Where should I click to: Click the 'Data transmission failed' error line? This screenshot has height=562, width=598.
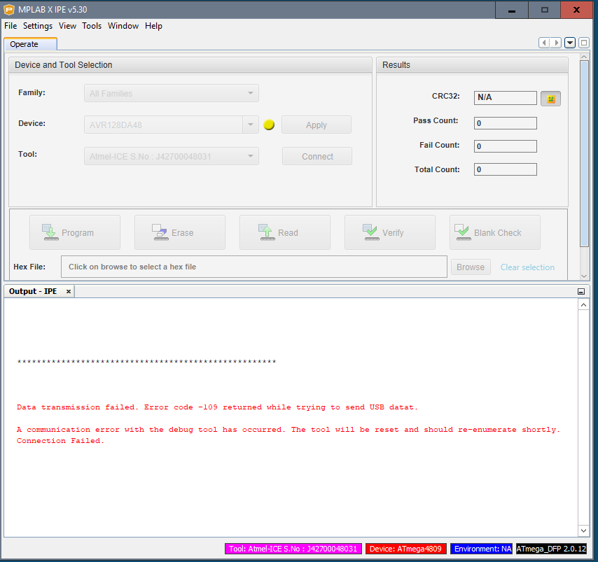coord(217,407)
